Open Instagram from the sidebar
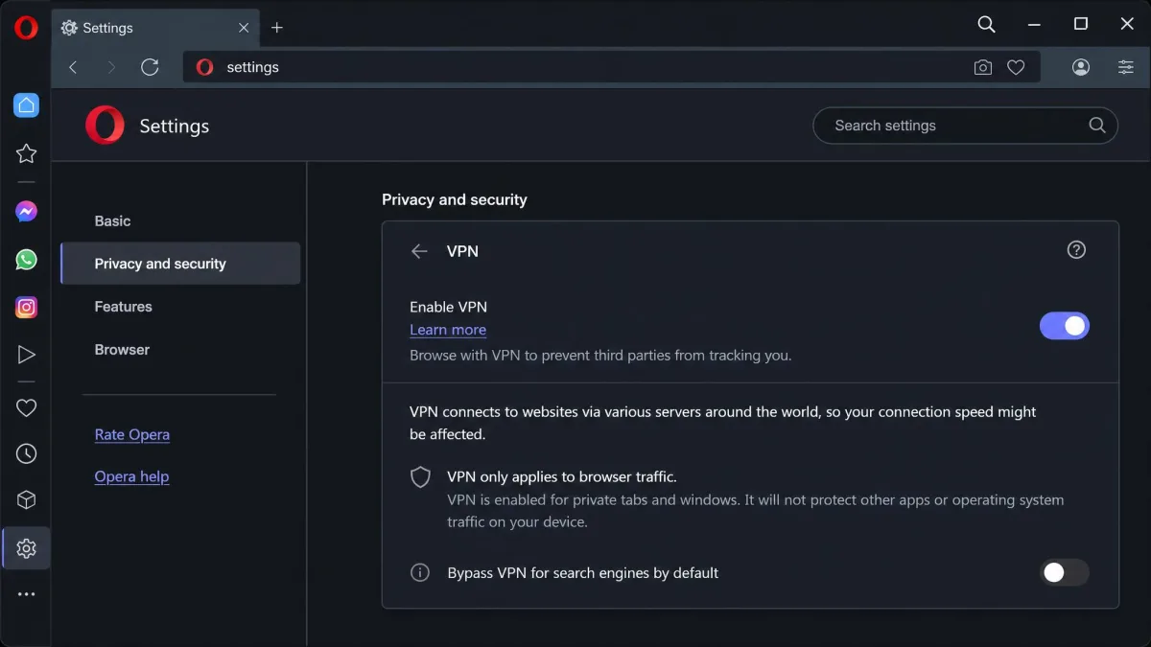Image resolution: width=1151 pixels, height=647 pixels. [x=26, y=308]
